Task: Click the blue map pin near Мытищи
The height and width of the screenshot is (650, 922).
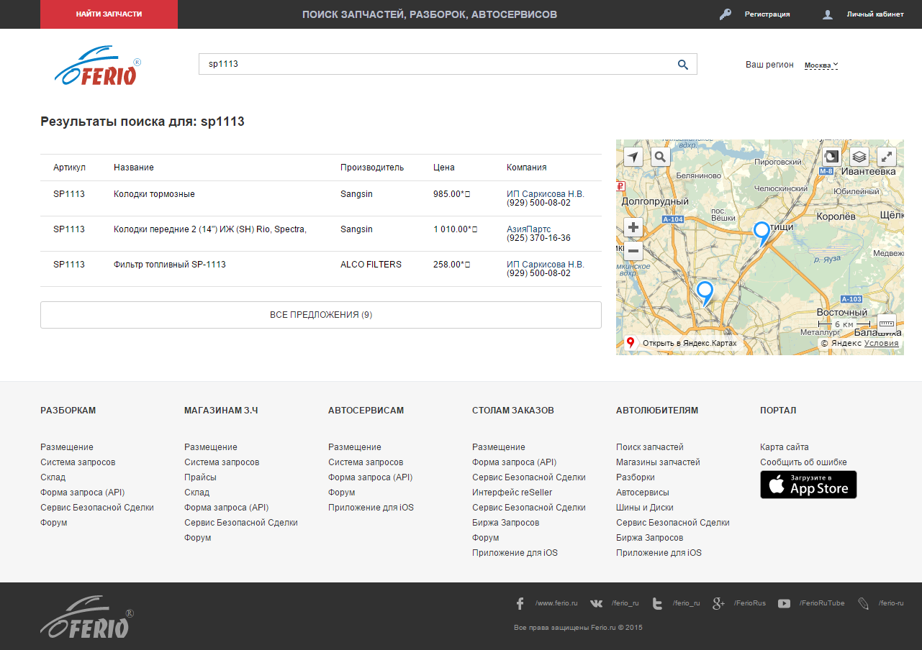Action: (x=761, y=234)
